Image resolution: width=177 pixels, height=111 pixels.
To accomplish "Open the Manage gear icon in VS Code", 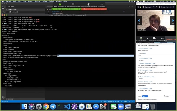I will coord(3,97).
